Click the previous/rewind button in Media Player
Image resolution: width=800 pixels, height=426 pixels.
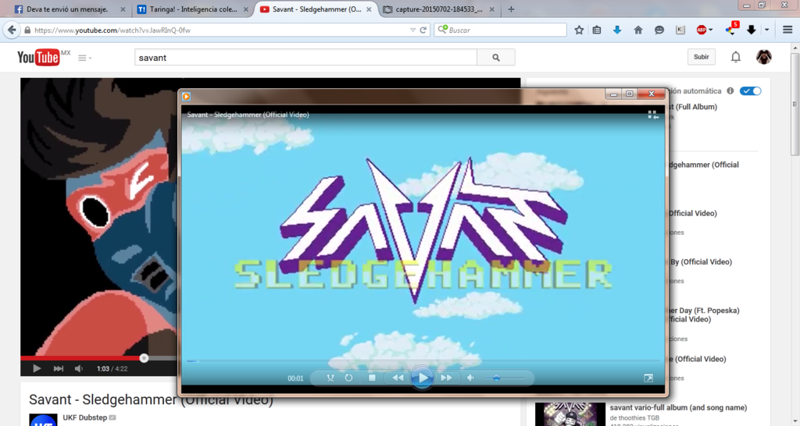[x=398, y=378]
